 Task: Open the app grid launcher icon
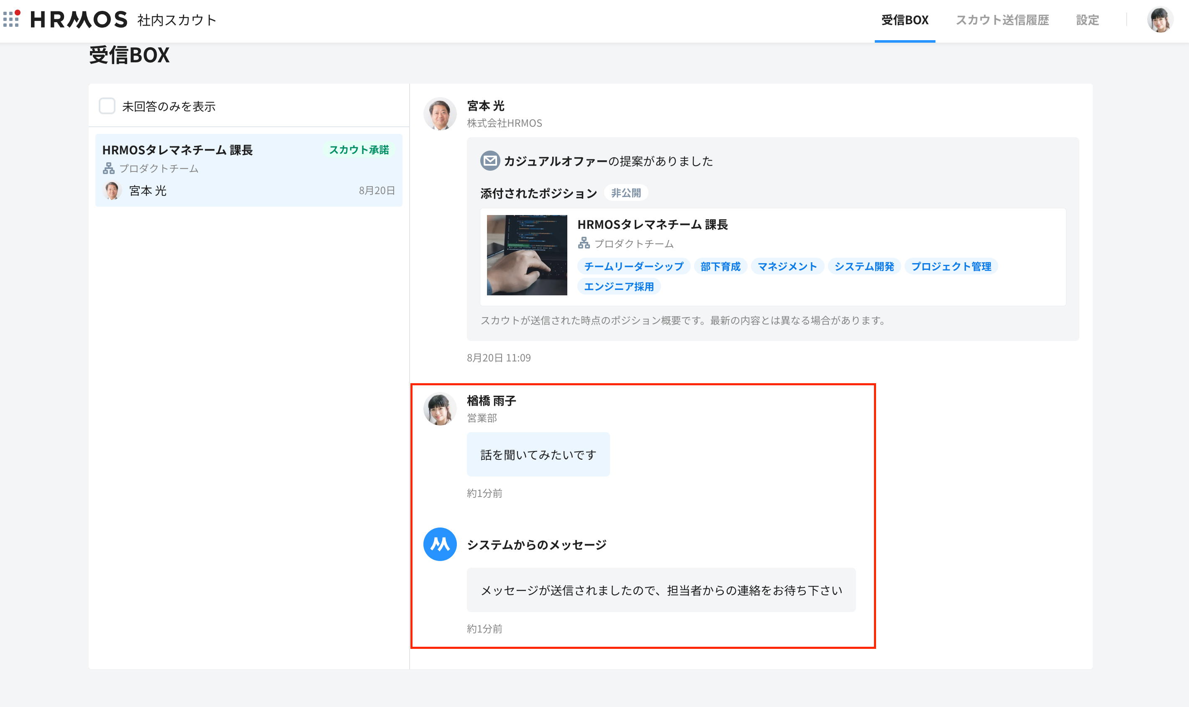11,19
